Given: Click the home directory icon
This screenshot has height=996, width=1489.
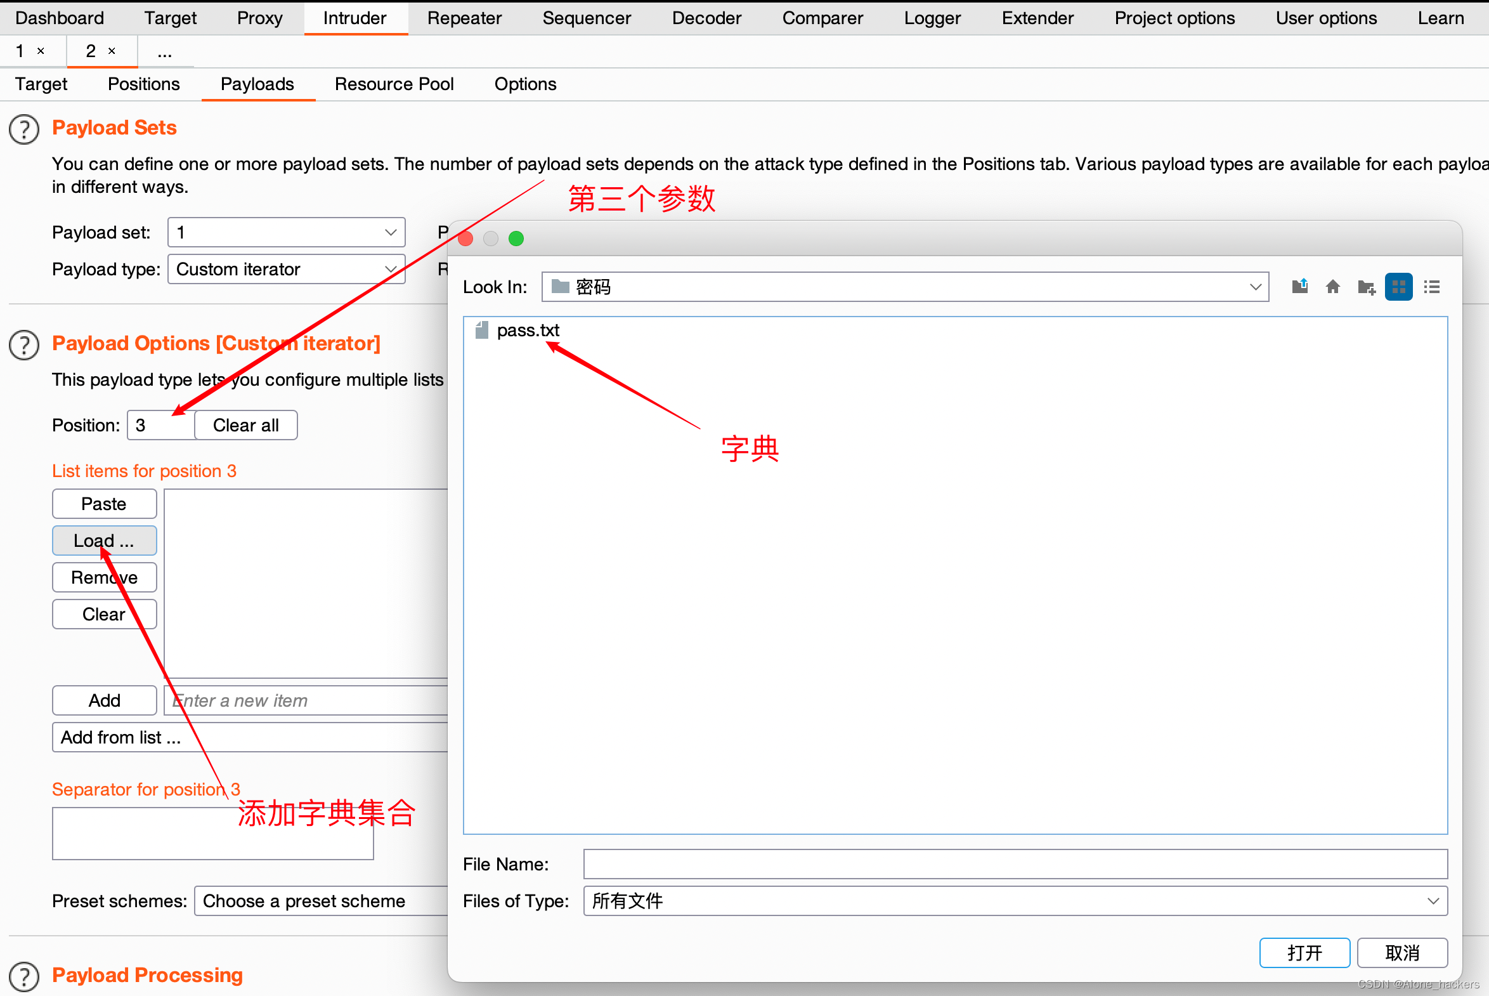Looking at the screenshot, I should tap(1332, 287).
